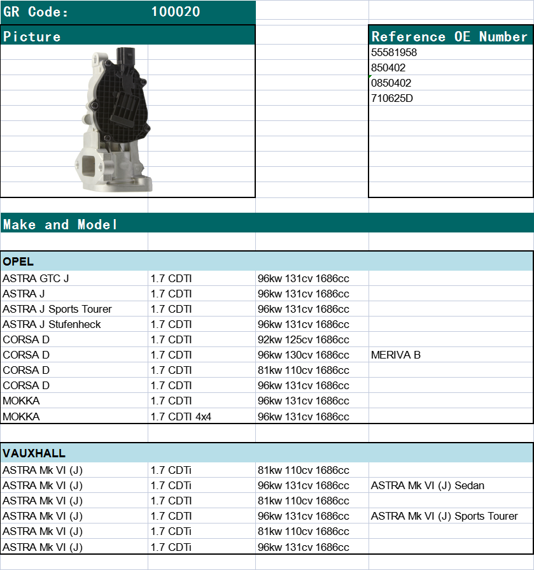534x570 pixels.
Task: Select OE number 850402 cell
Action: coord(451,68)
